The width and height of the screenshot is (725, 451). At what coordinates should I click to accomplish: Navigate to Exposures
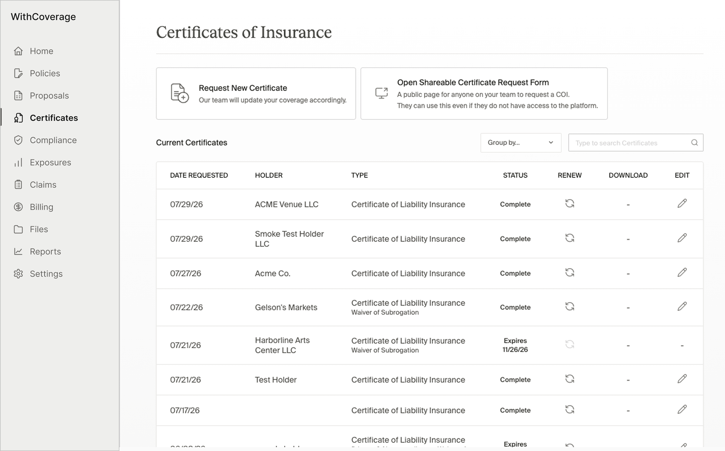tap(50, 163)
